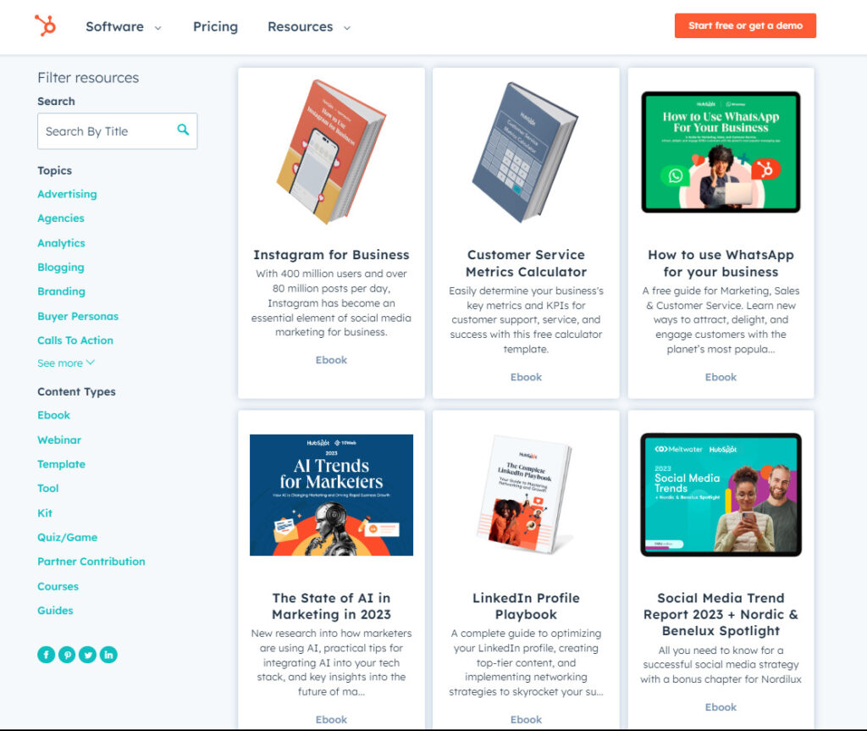
Task: Open the Pricing menu item
Action: point(215,26)
